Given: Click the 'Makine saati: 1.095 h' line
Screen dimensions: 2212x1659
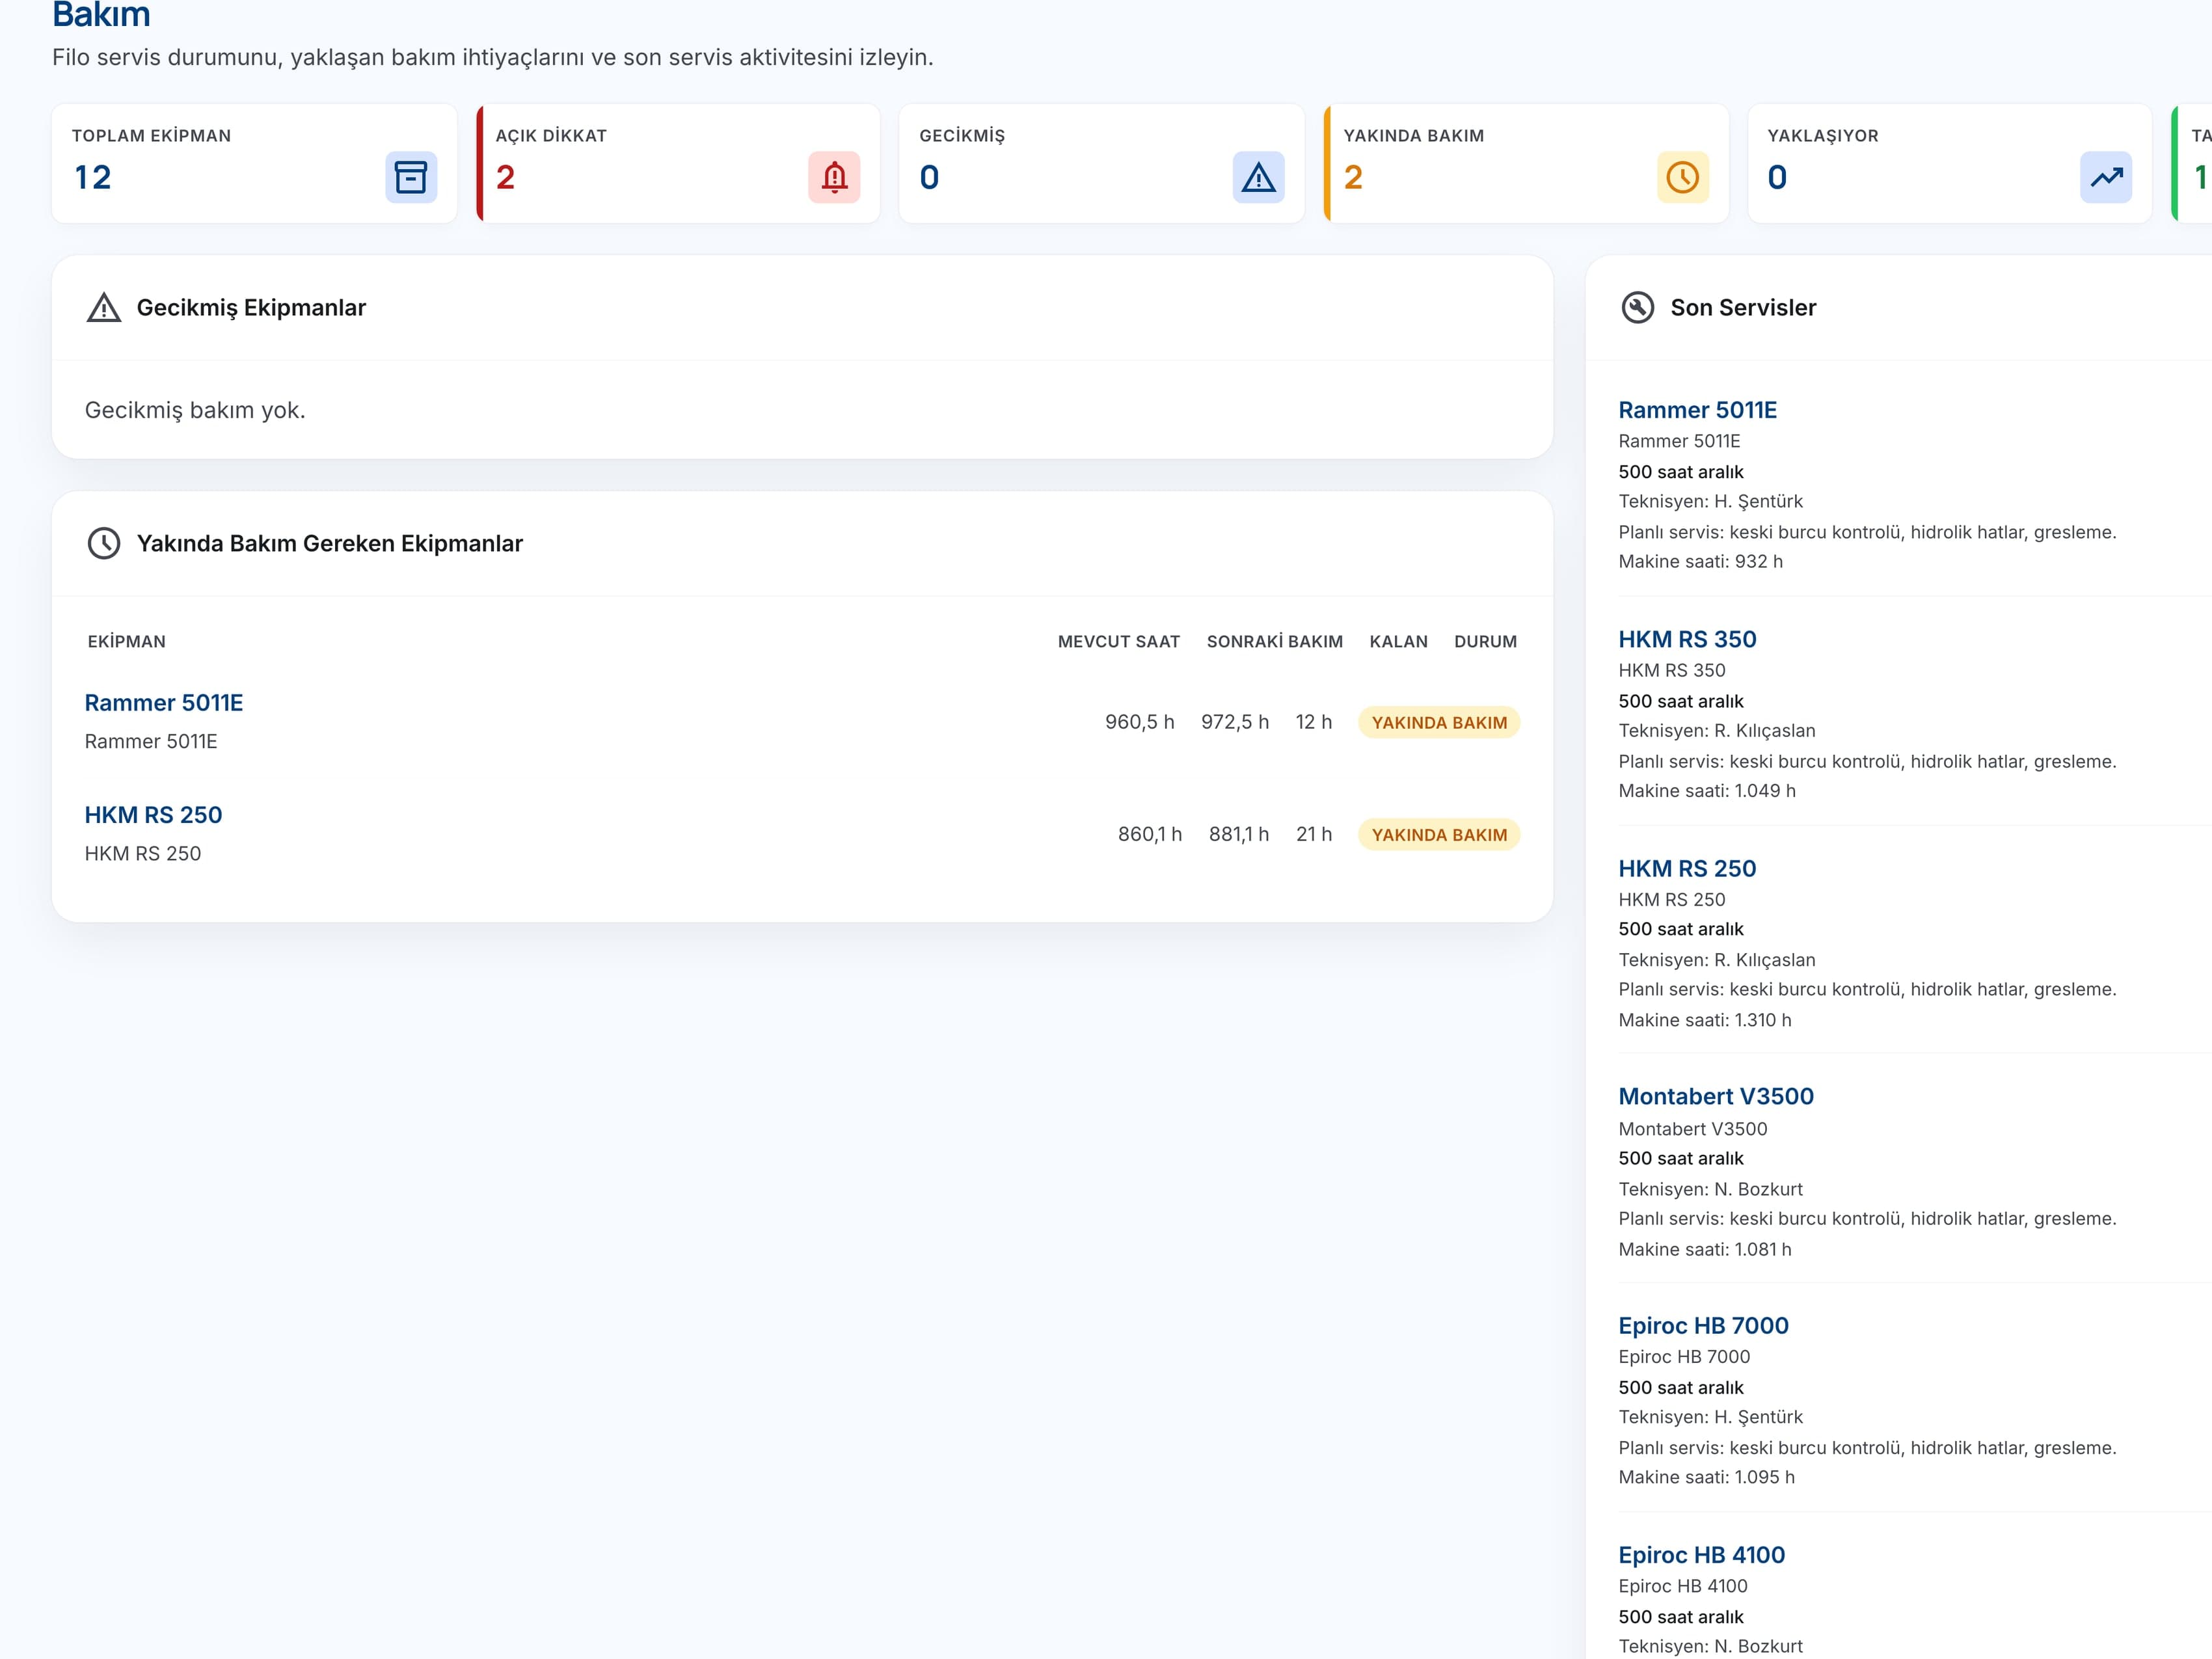Looking at the screenshot, I should click(1707, 1477).
